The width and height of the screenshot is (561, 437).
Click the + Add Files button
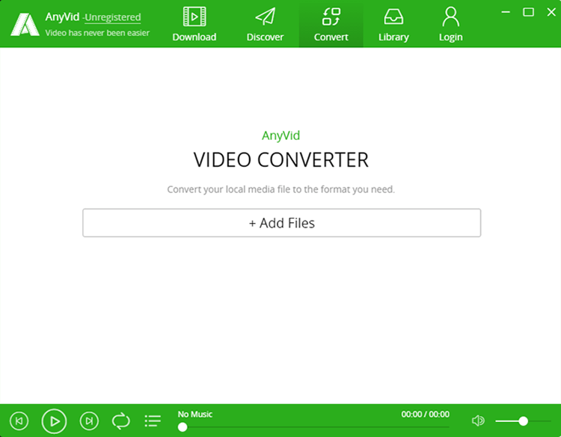(x=281, y=223)
